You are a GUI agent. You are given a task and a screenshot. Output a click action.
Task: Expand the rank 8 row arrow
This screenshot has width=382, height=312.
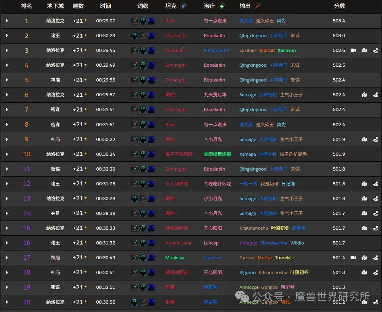pyautogui.click(x=7, y=125)
